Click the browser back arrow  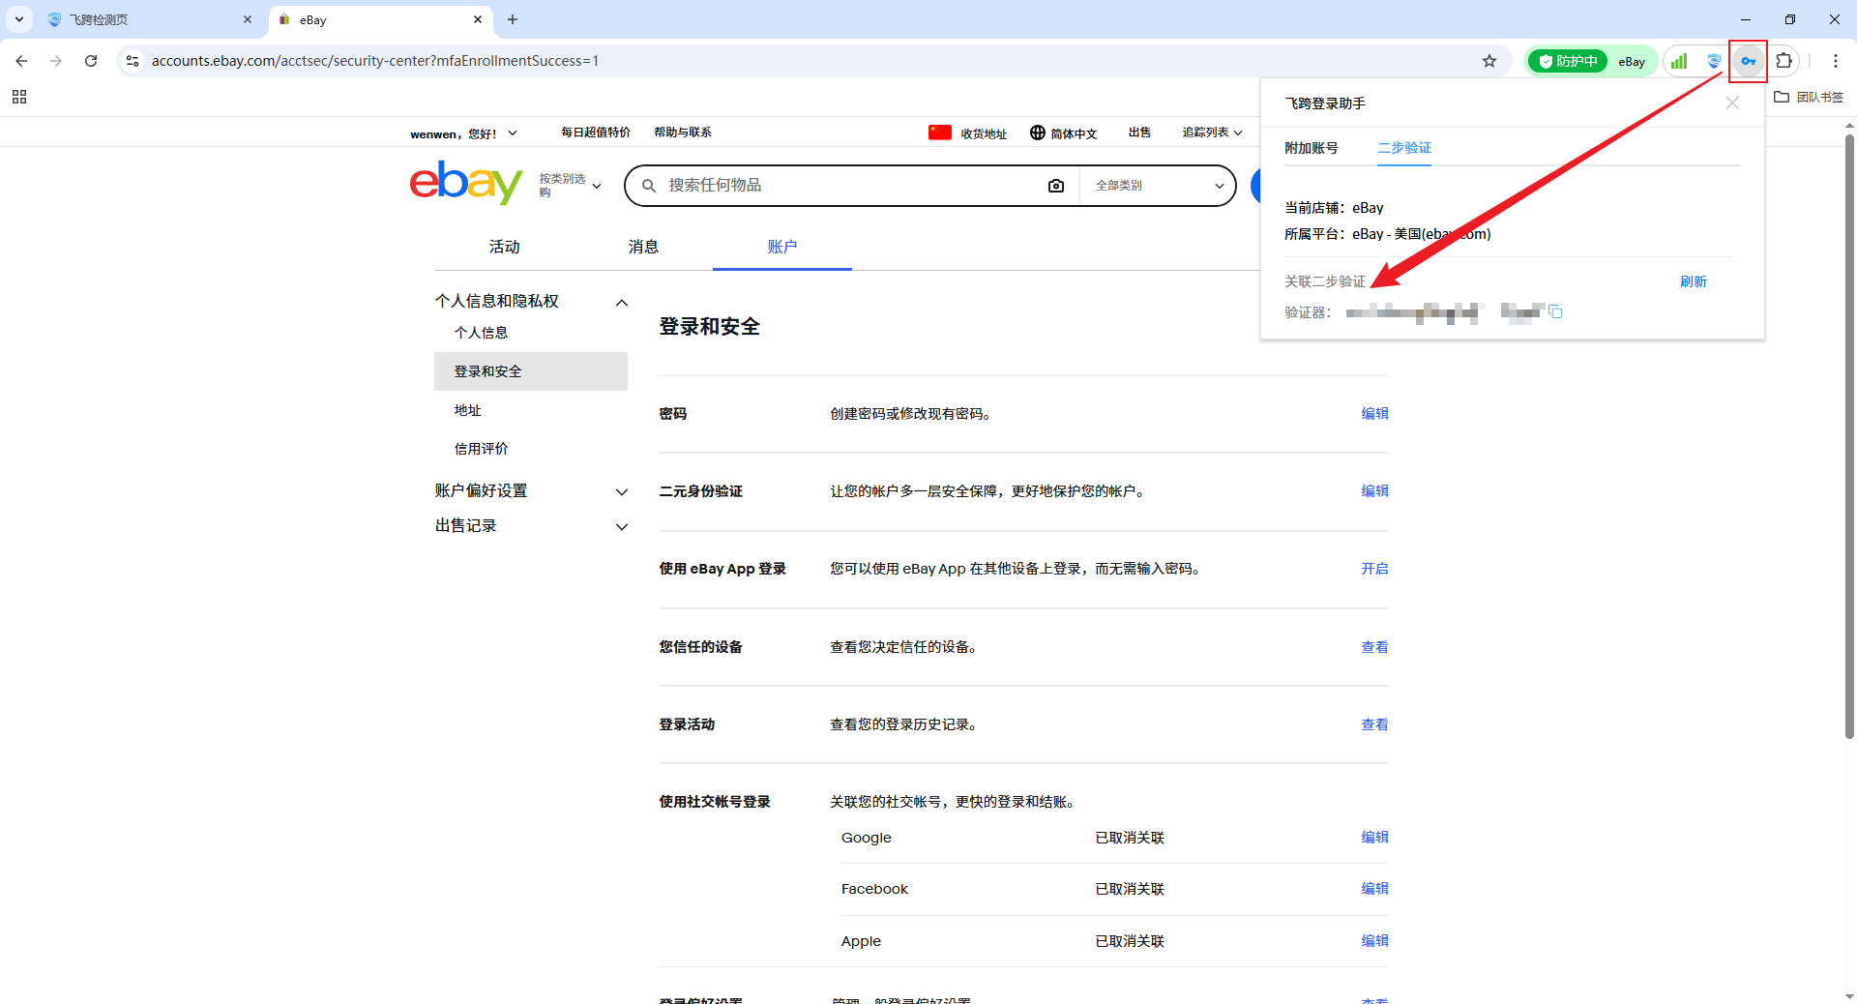pos(21,61)
